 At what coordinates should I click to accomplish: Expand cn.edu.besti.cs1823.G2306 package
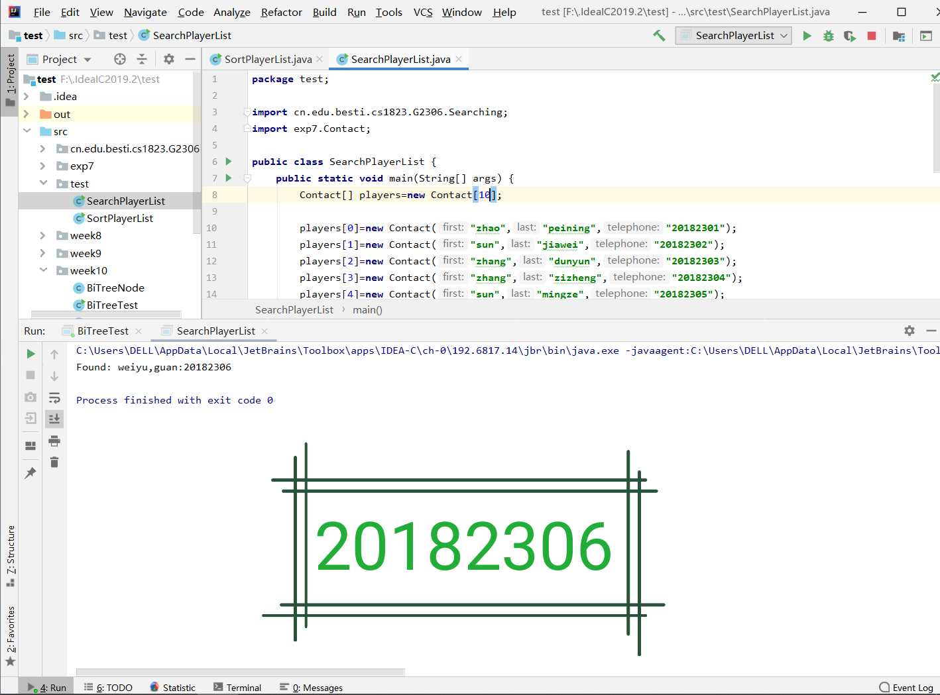point(42,149)
